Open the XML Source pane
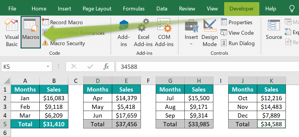Image resolution: width=299 pixels, height=137 pixels. (x=274, y=30)
